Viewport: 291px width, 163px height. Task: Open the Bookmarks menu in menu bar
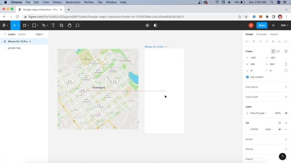[x=73, y=2]
